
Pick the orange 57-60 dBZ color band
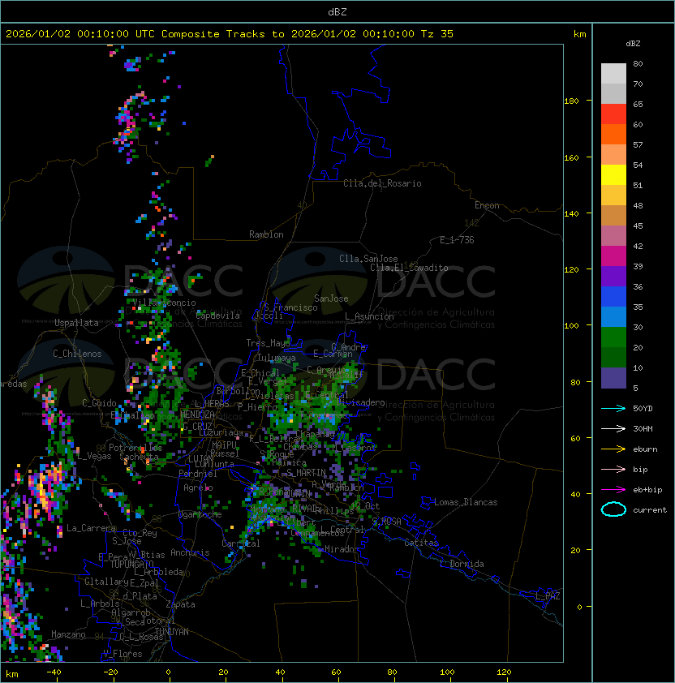(x=613, y=135)
